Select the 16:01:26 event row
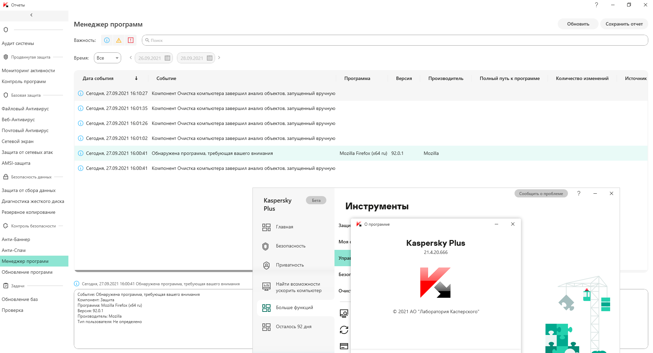This screenshot has width=653, height=353. click(361, 123)
